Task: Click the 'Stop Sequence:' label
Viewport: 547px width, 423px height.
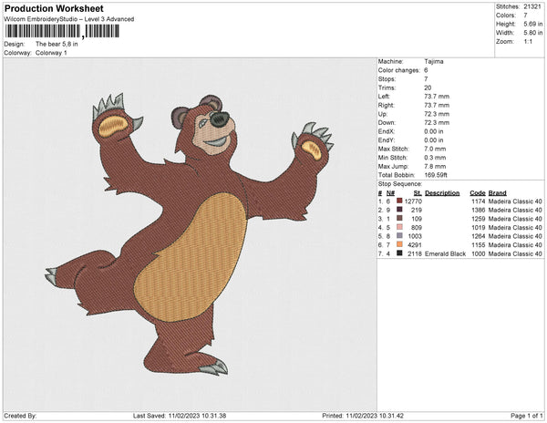Action: click(400, 184)
